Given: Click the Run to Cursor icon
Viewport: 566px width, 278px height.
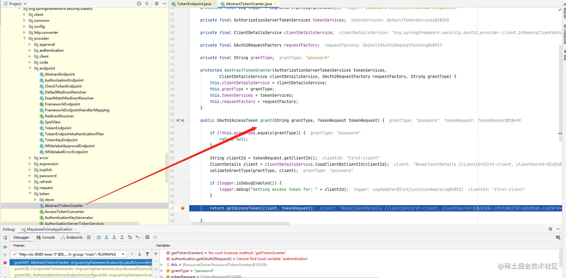Looking at the screenshot, I should point(138,237).
